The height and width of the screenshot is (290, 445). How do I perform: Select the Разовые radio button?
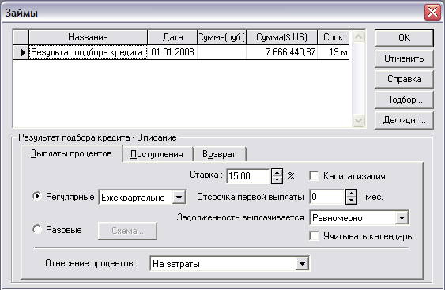(37, 229)
